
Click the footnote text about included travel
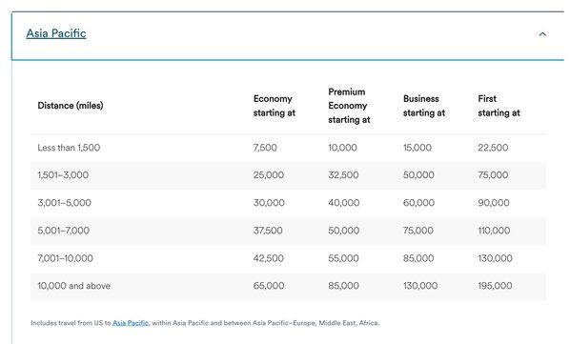[205, 323]
